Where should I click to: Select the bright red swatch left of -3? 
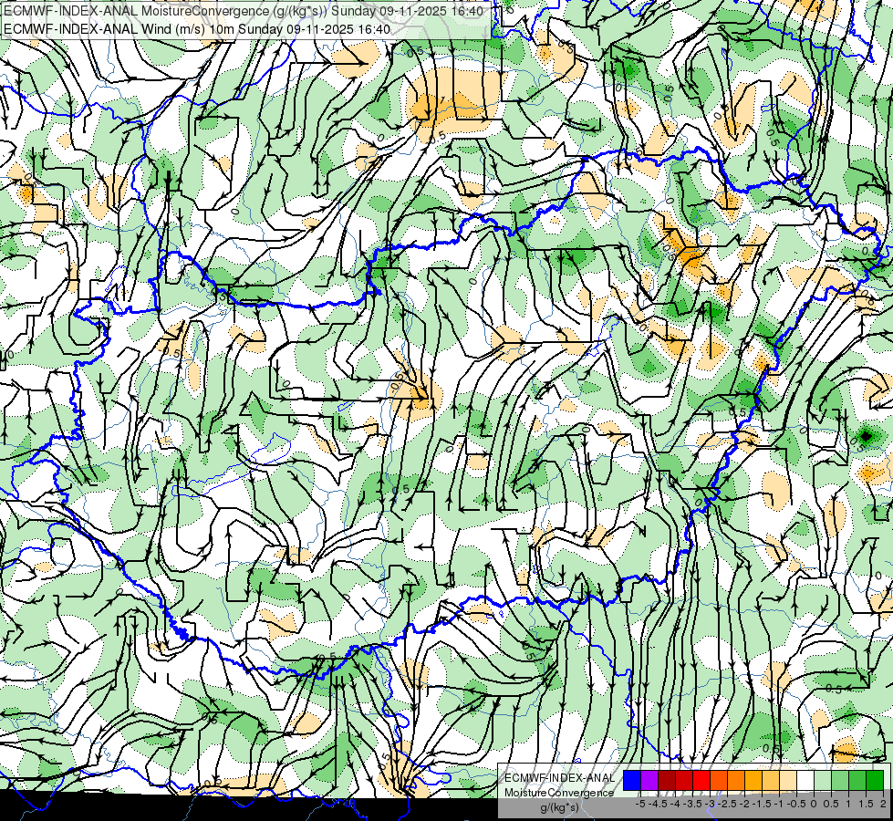[701, 781]
